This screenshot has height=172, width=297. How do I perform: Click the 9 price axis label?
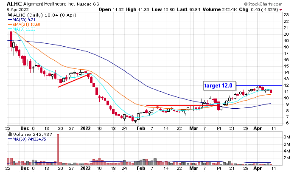287,104
